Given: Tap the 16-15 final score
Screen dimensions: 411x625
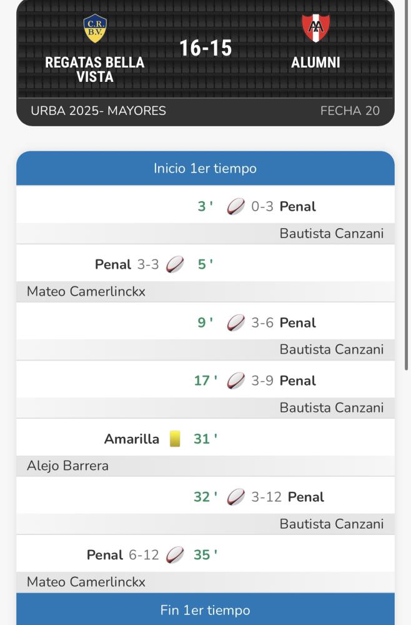Looking at the screenshot, I should tap(205, 48).
